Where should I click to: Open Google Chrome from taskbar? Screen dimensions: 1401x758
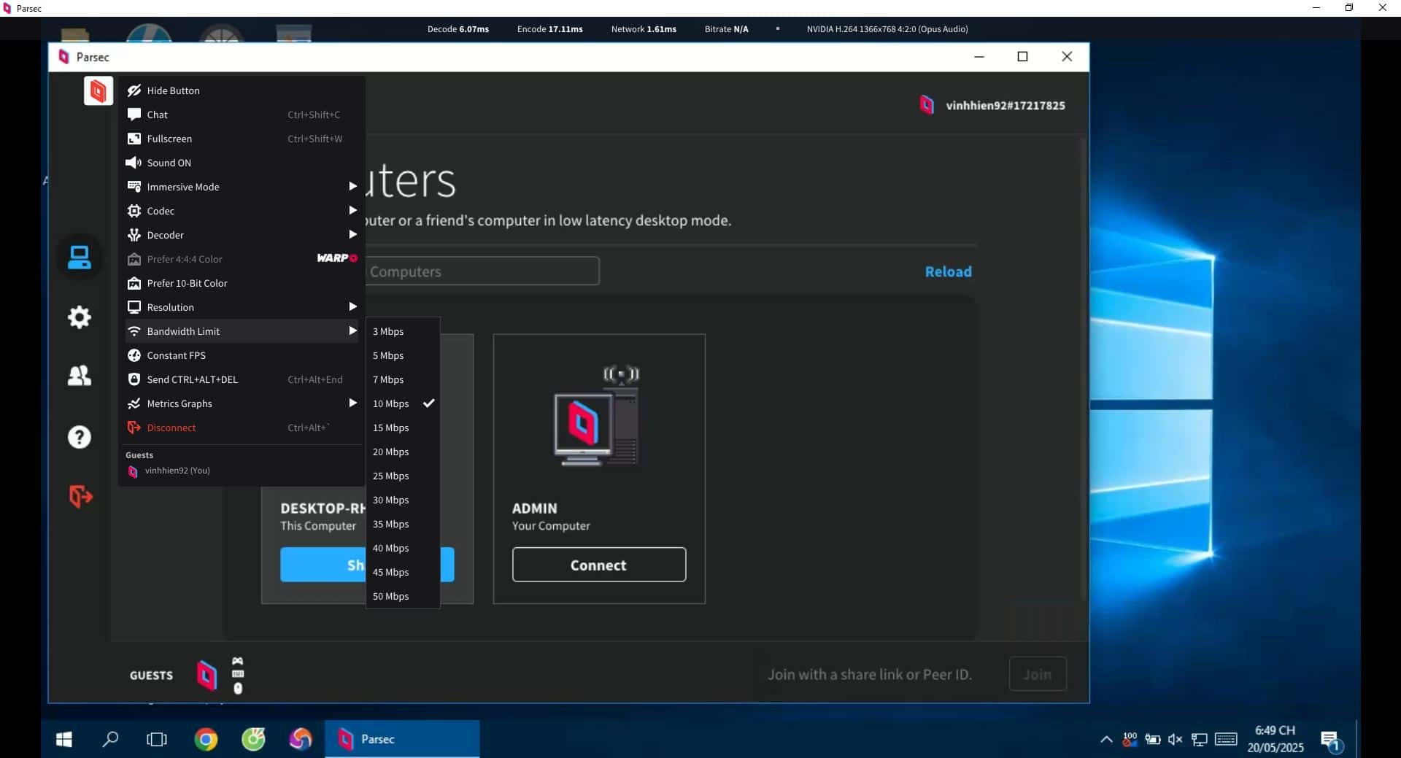click(206, 740)
